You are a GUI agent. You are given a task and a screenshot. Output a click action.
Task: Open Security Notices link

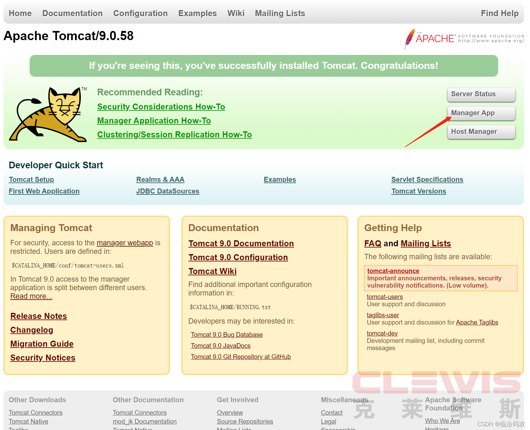pyautogui.click(x=43, y=358)
